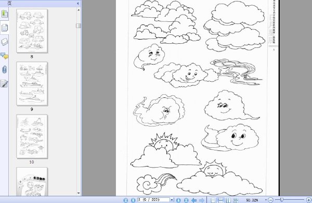Click thumbnail scrollbar up arrow
Image resolution: width=312 pixels, height=203 pixels.
tap(79, 10)
